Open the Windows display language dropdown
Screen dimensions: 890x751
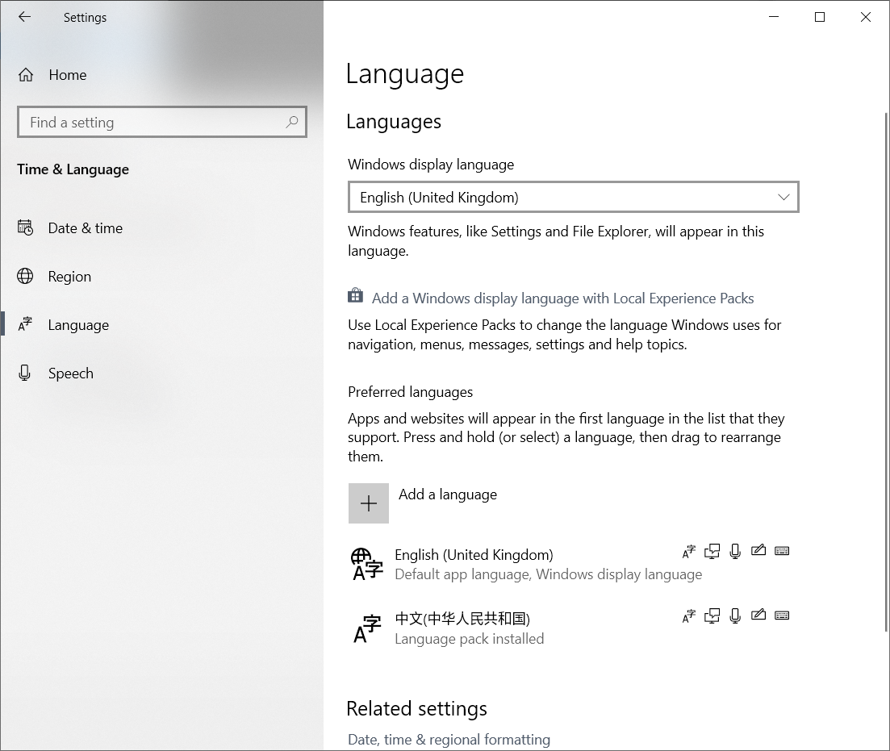pos(573,197)
